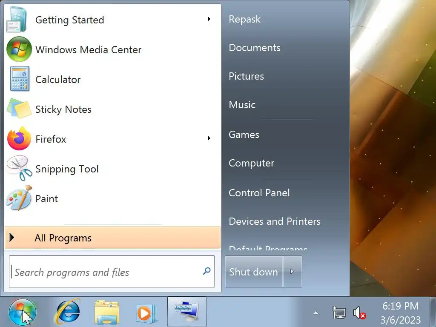Show hidden tray icons arrow
Image resolution: width=436 pixels, height=327 pixels.
coord(316,313)
